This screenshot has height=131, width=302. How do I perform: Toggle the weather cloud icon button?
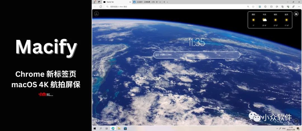tap(296, 14)
